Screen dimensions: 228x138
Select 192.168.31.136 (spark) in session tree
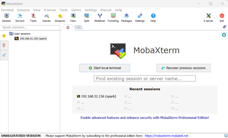coord(33,38)
